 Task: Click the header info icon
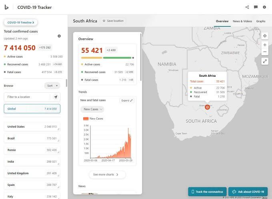264,7
